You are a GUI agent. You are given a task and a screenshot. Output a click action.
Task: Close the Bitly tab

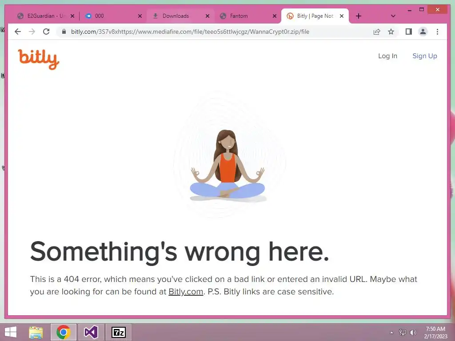(342, 16)
